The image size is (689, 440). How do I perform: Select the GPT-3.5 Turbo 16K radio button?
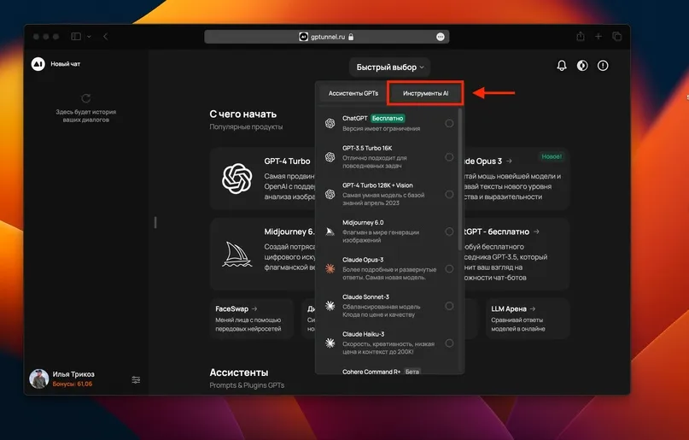pyautogui.click(x=449, y=157)
